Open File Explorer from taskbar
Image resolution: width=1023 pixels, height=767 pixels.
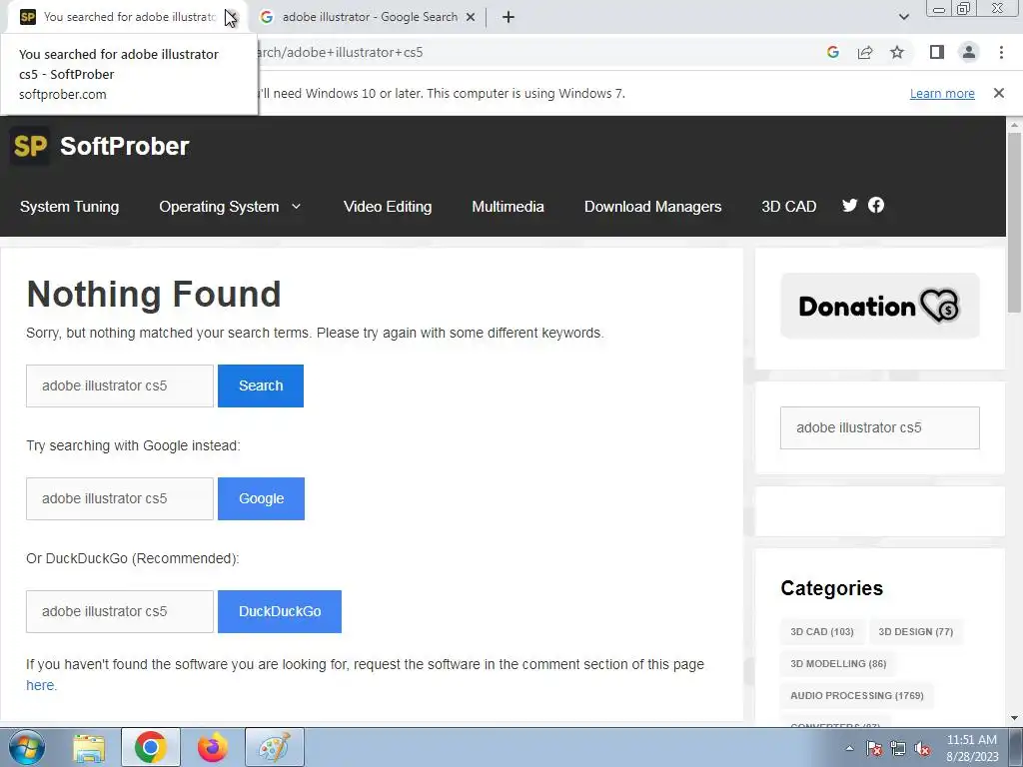[89, 747]
